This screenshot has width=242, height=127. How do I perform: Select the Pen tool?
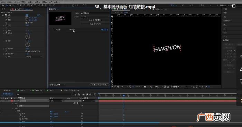[32, 6]
